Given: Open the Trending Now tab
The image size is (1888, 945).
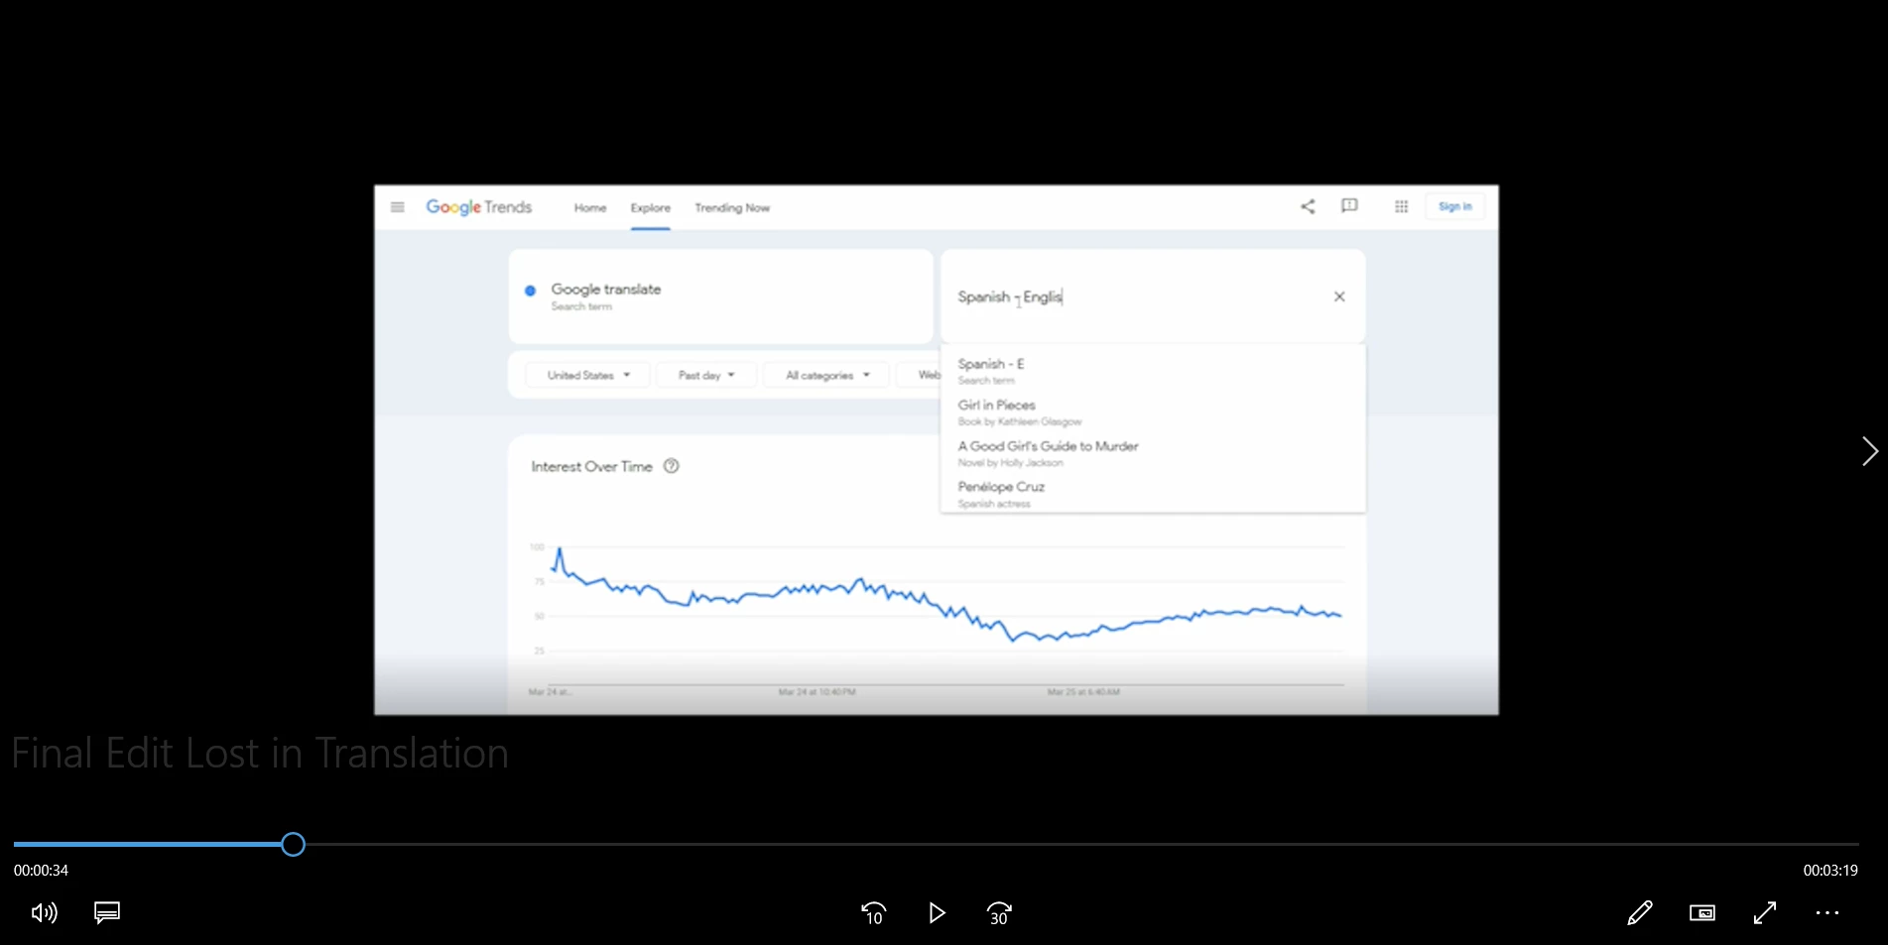Looking at the screenshot, I should tap(732, 208).
